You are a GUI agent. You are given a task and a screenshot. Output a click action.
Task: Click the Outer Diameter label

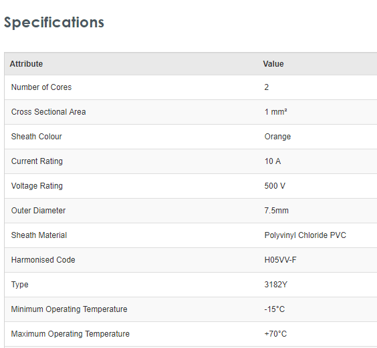pyautogui.click(x=38, y=211)
